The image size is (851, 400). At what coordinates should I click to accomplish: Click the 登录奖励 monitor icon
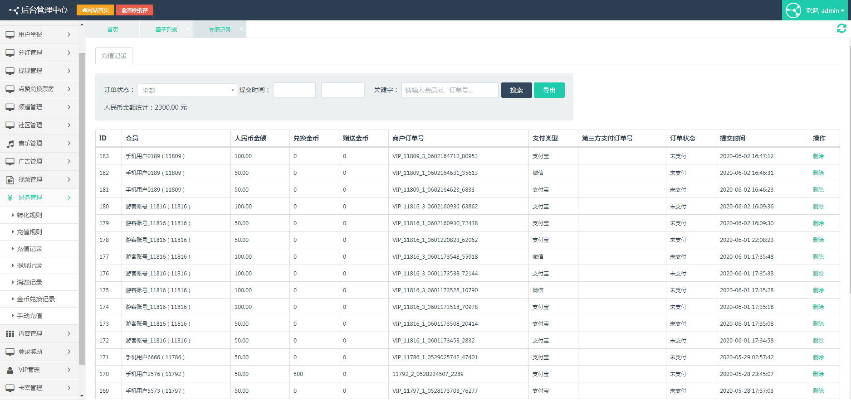[10, 352]
